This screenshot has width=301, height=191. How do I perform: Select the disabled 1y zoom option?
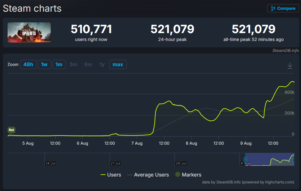pos(102,65)
